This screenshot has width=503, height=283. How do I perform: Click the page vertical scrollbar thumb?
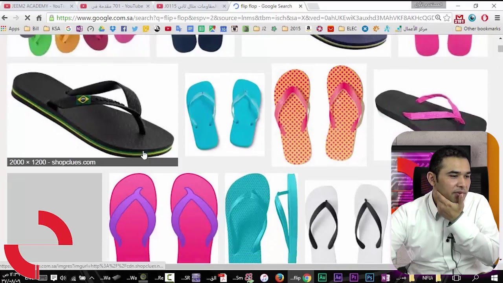(x=500, y=49)
